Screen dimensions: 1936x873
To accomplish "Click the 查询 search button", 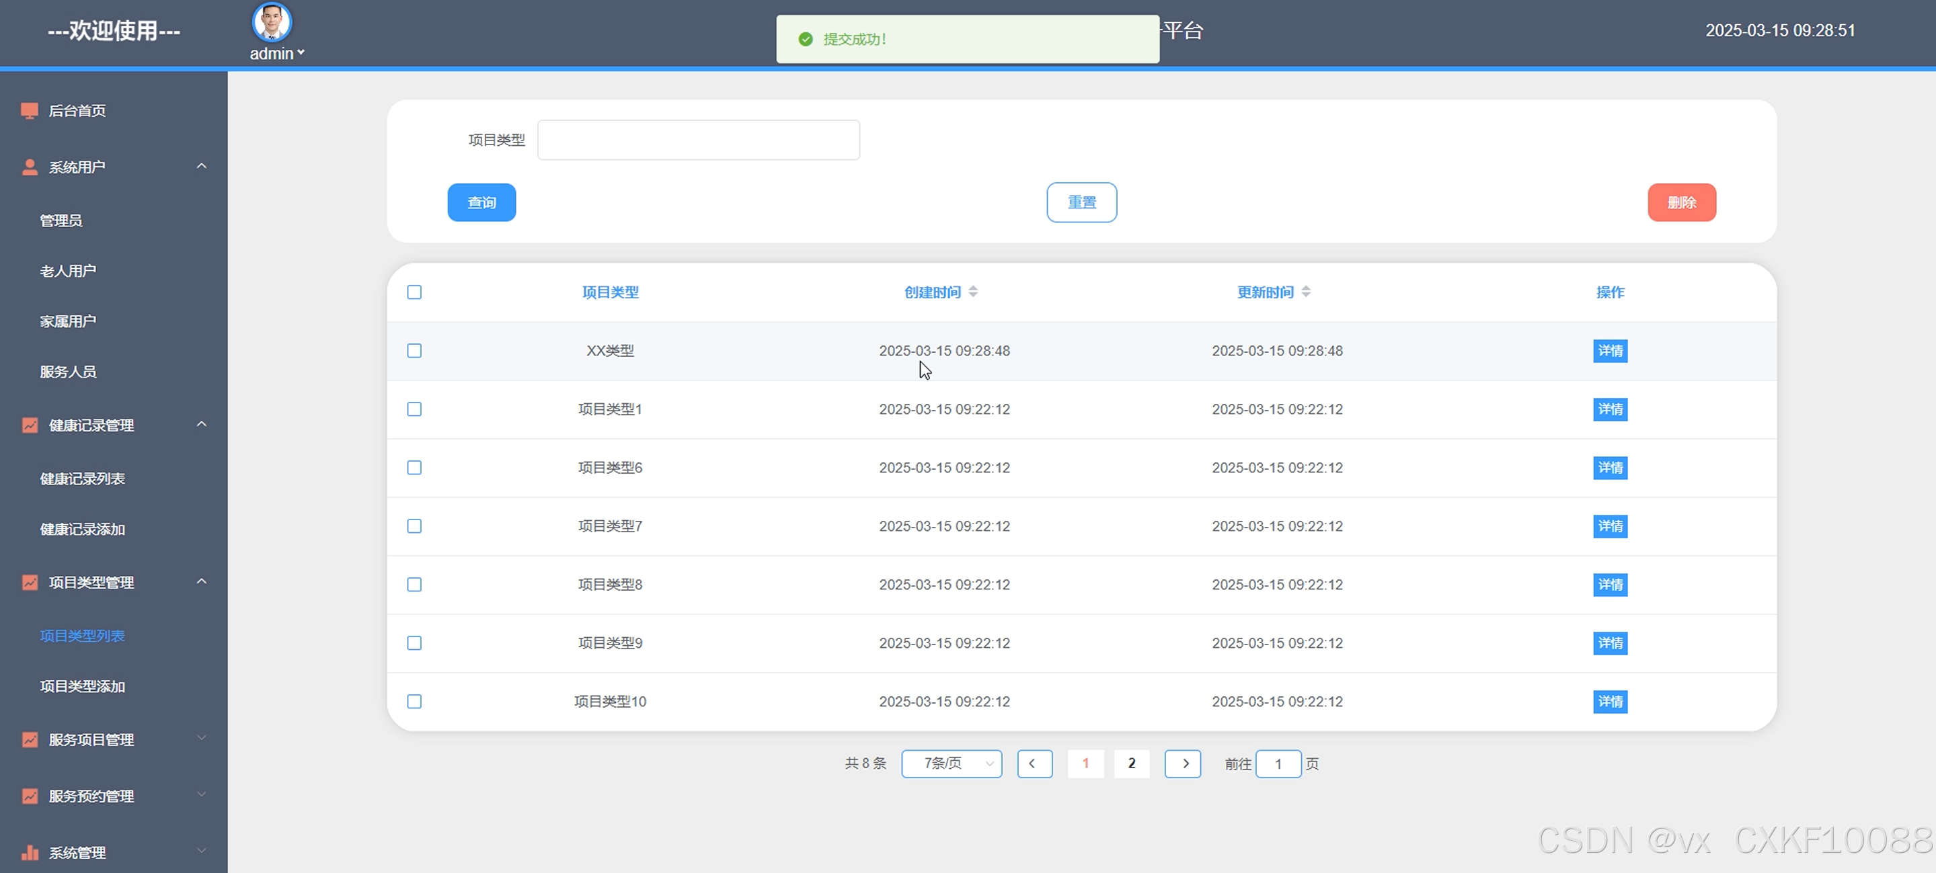I will [481, 203].
